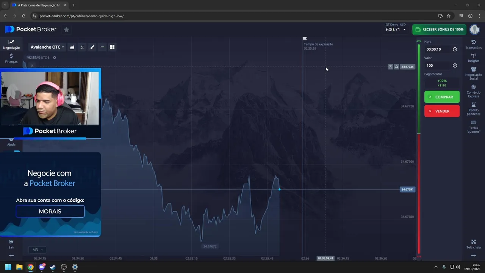The width and height of the screenshot is (485, 273).
Task: Open the multi-chart grid layout icon
Action: click(112, 47)
